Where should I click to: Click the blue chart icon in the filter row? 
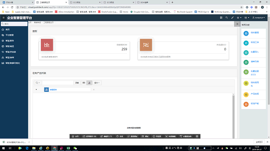tap(46, 89)
